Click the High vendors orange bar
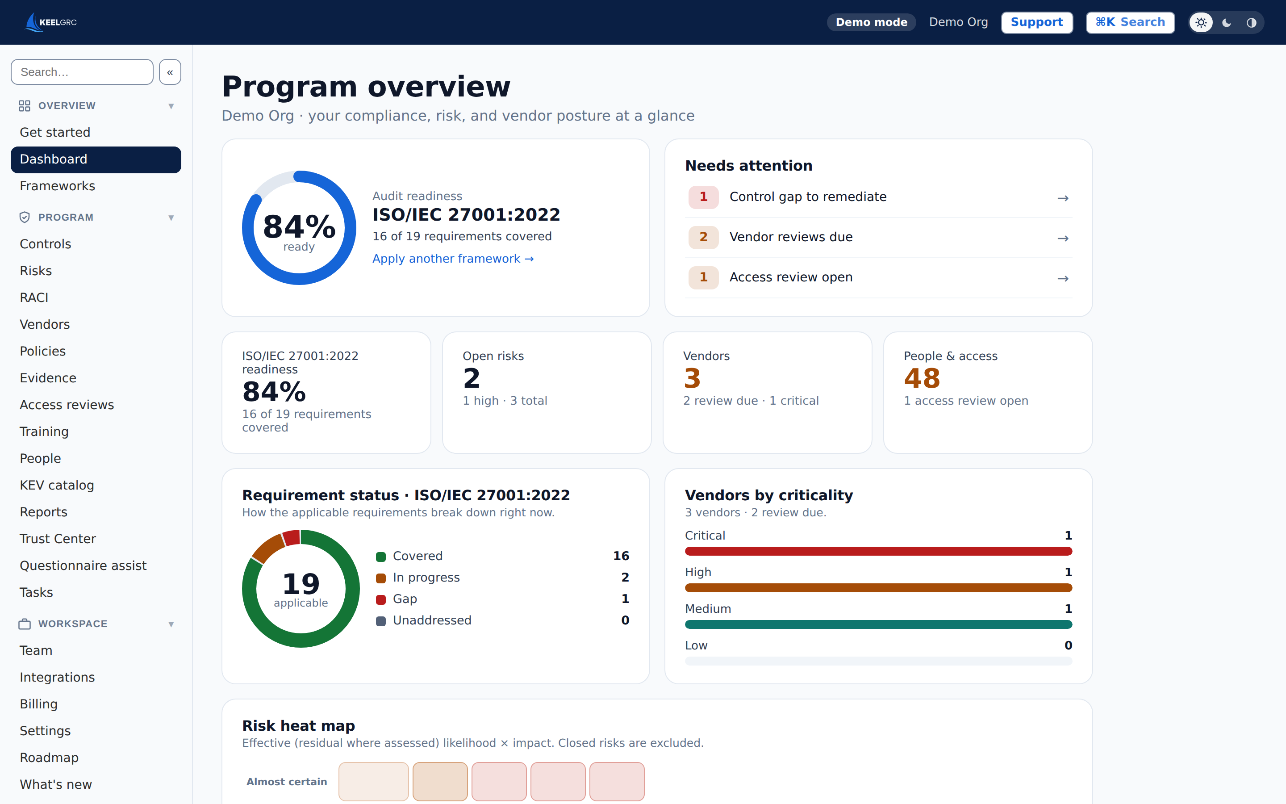 tap(878, 587)
